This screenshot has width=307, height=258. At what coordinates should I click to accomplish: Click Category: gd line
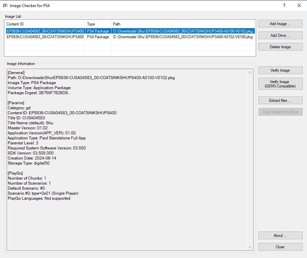(19, 108)
